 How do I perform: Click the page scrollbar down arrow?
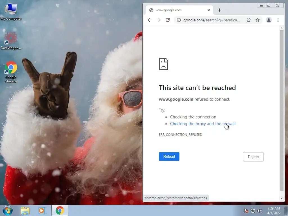pos(282,198)
